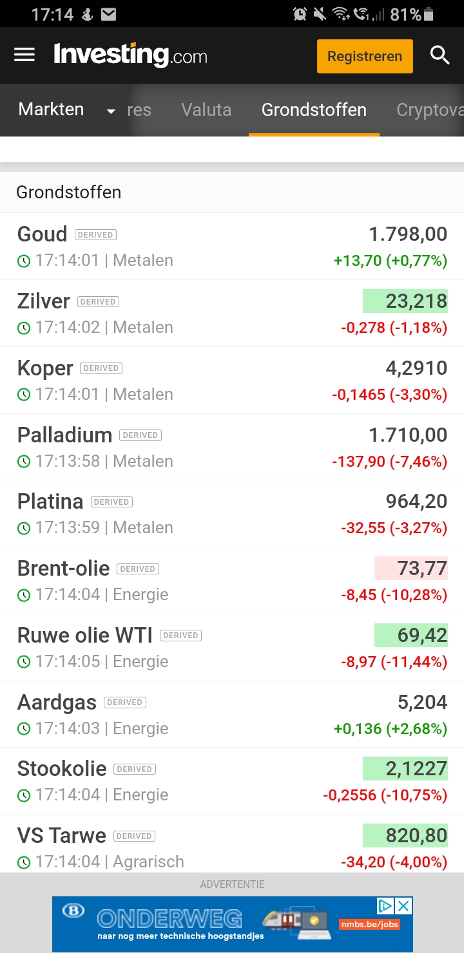Open the Brent-olie commodity page
464x953 pixels.
tap(64, 569)
